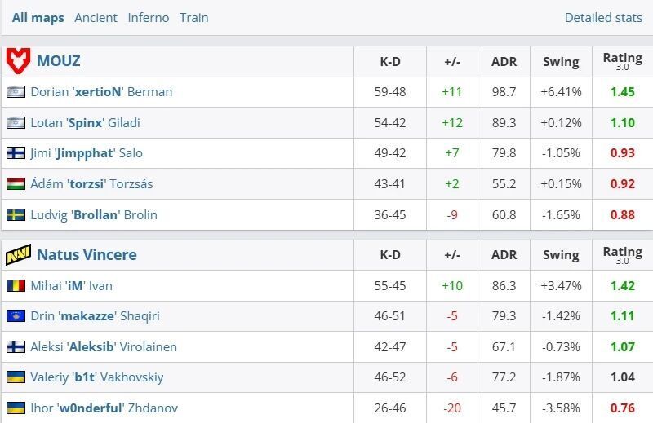Viewport: 653px width, 423px height.
Task: Click the MOUZ table Rating 3.0 header
Action: point(622,61)
